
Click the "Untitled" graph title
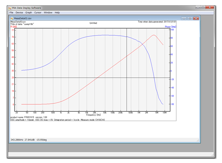(x=93, y=23)
